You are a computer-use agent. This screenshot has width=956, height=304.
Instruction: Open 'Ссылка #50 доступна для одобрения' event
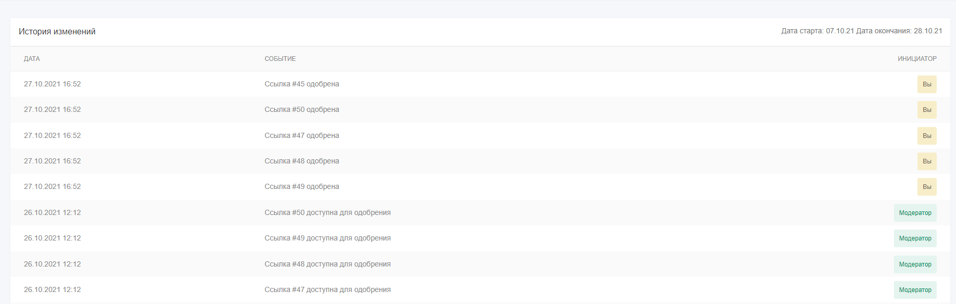click(x=327, y=213)
